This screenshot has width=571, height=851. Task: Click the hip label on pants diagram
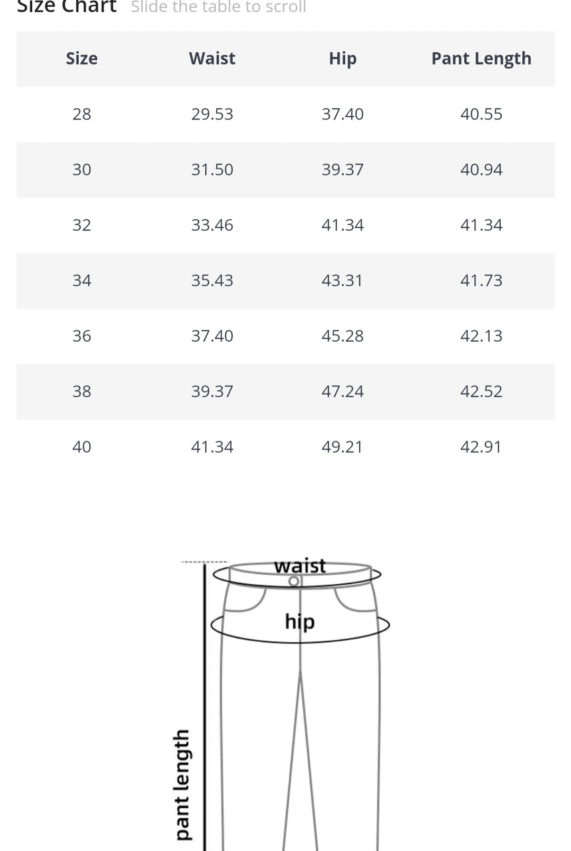[300, 622]
